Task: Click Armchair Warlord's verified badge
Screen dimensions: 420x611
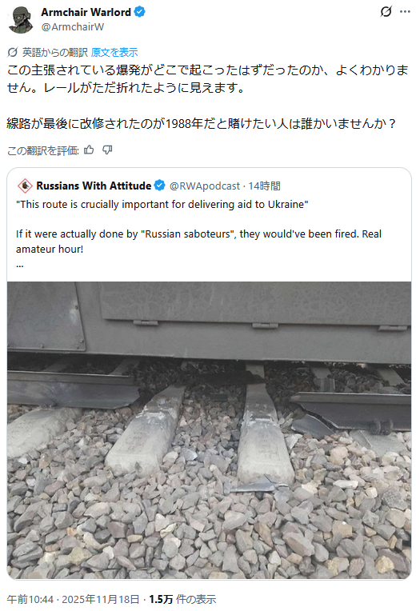Action: pyautogui.click(x=140, y=12)
